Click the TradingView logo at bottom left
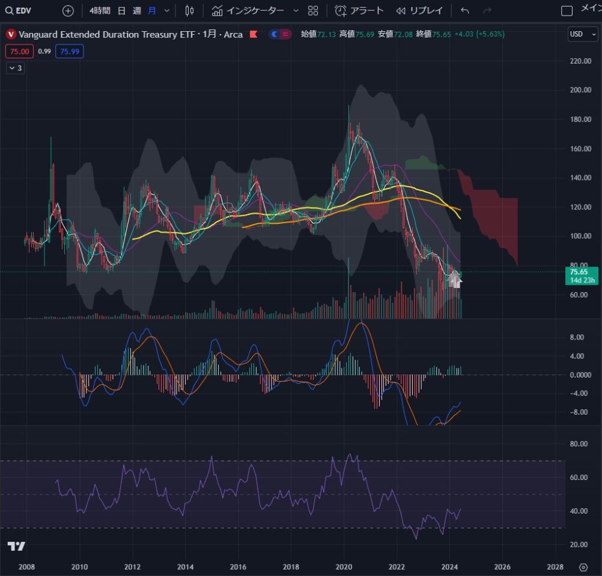 pyautogui.click(x=16, y=546)
